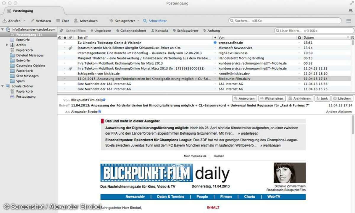
Task: Sort by the star column header
Action: [65, 38]
